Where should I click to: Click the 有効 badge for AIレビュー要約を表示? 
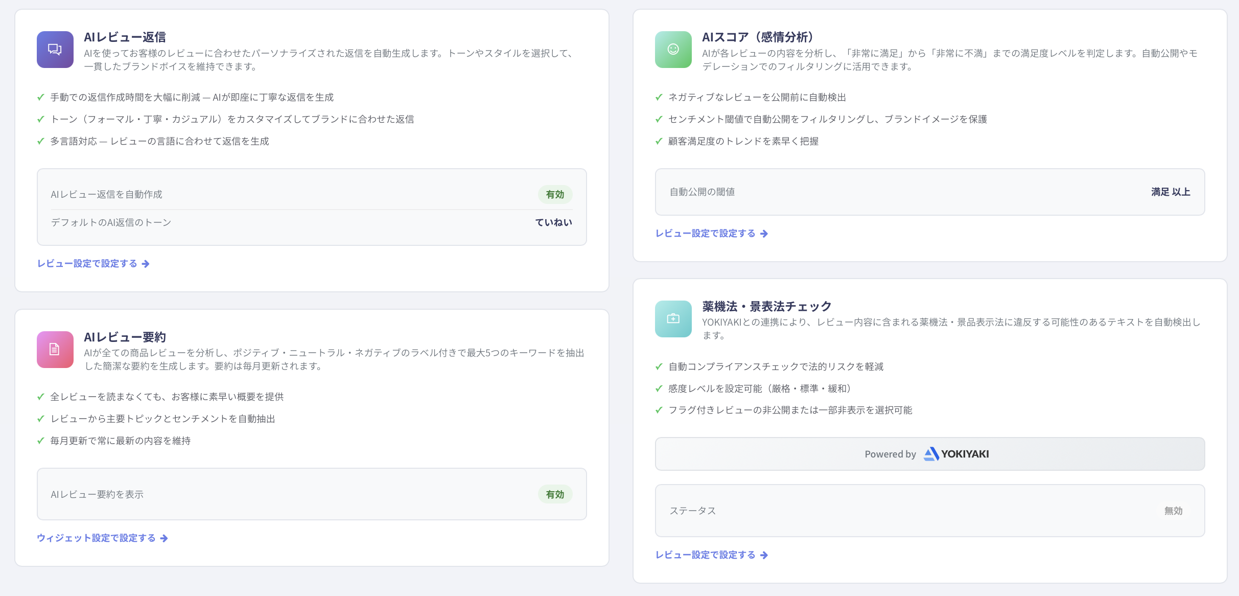click(554, 494)
